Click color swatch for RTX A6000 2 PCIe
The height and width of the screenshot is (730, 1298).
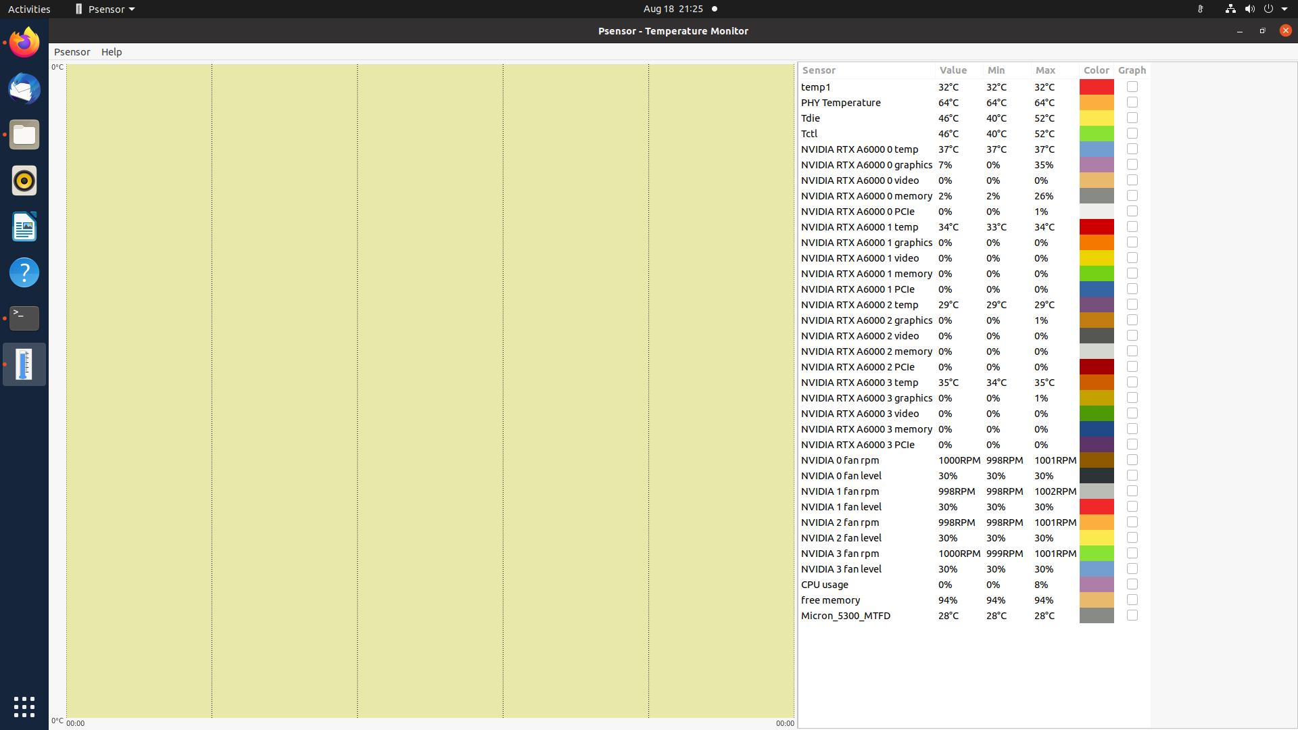pos(1097,366)
